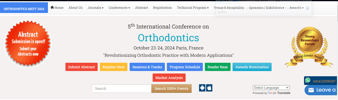
Task: Open the Awards dropdown menu
Action: point(297,8)
